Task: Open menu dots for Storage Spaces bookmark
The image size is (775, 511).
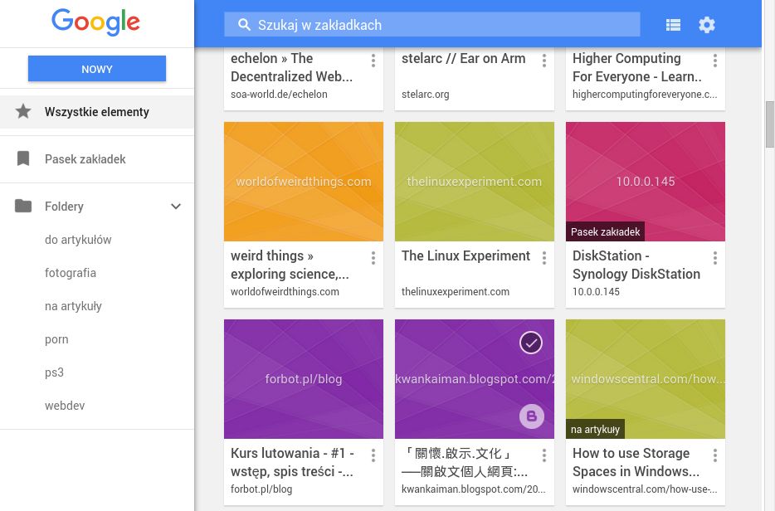Action: tap(715, 455)
